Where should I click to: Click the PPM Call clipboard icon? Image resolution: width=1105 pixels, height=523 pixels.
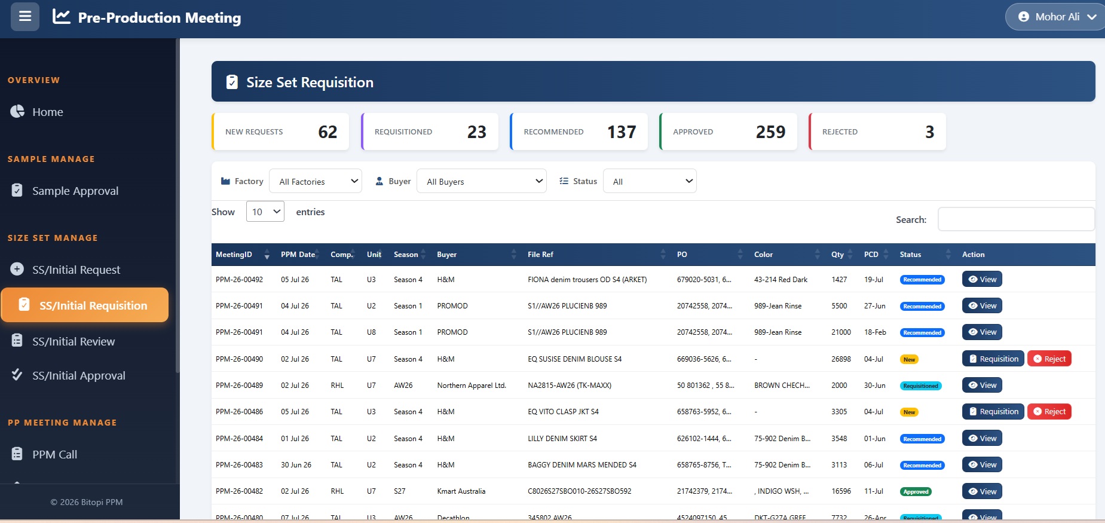click(17, 453)
